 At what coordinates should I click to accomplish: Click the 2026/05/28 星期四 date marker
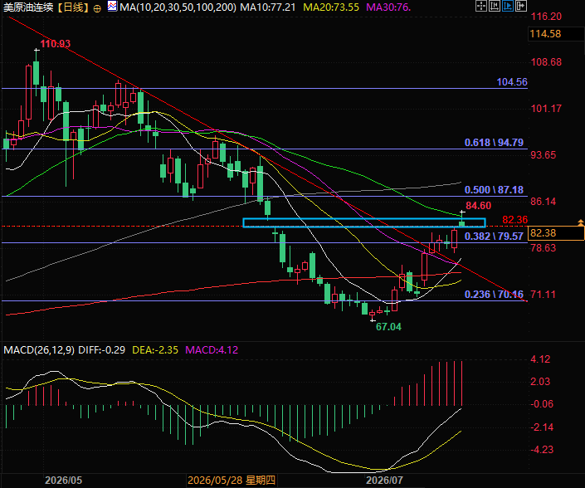tap(232, 481)
